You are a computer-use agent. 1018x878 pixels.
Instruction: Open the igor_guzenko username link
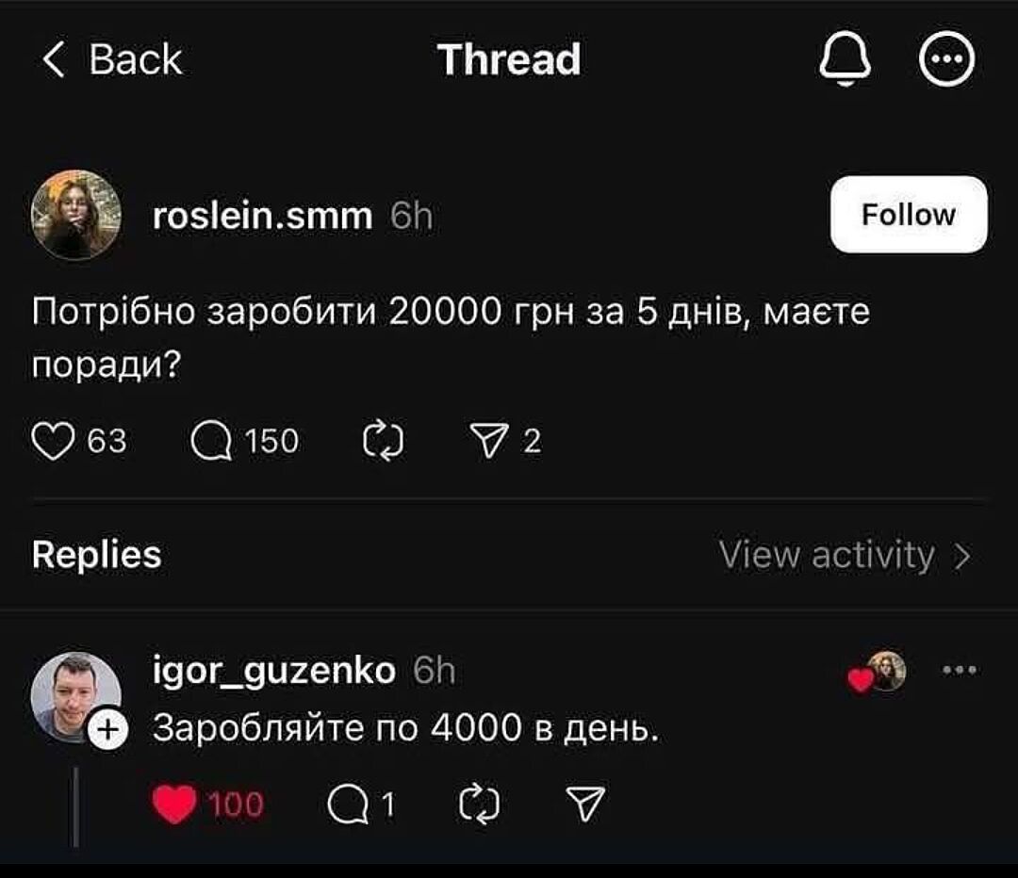[273, 671]
